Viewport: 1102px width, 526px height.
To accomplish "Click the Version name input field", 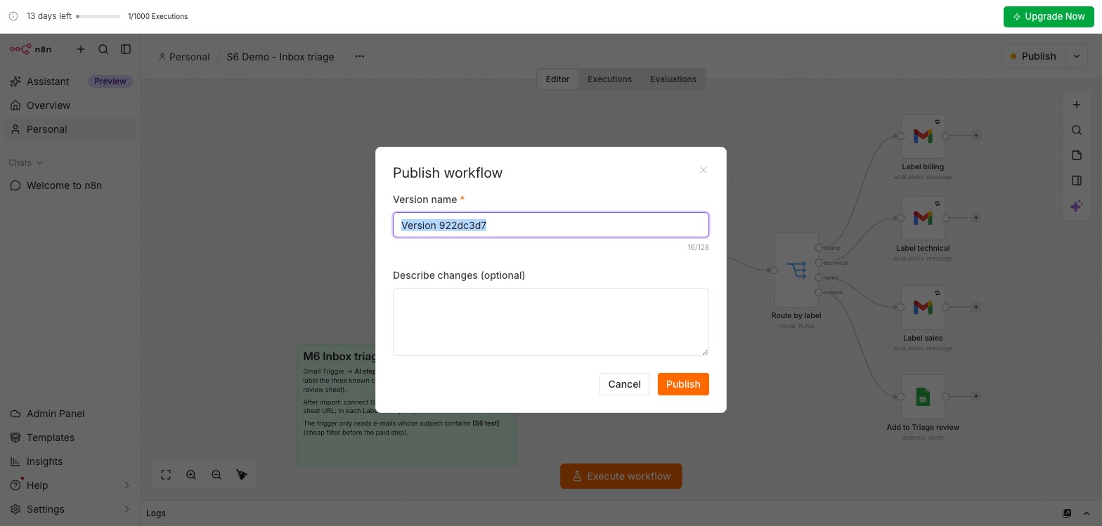I will (x=551, y=225).
